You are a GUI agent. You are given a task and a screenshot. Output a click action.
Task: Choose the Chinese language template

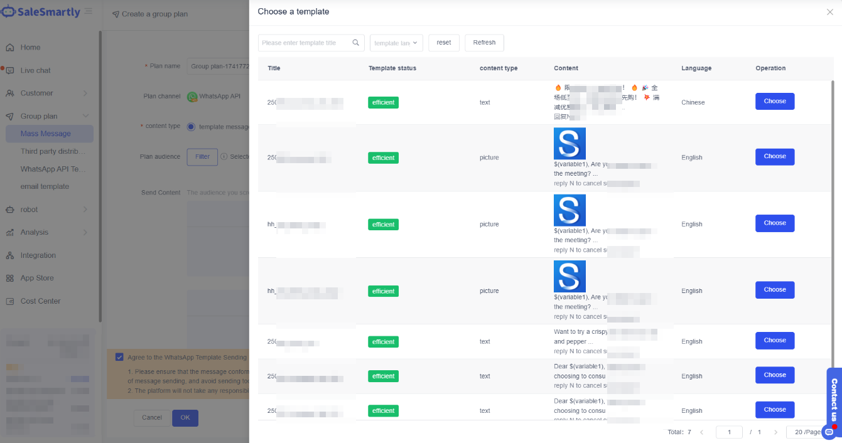point(774,101)
